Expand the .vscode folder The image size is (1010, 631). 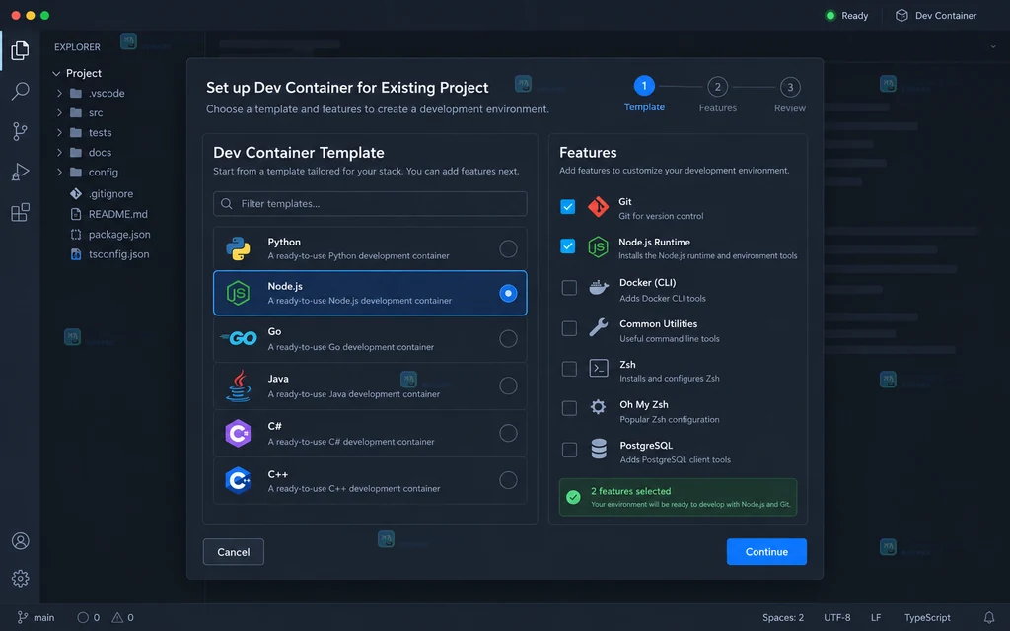(x=59, y=94)
